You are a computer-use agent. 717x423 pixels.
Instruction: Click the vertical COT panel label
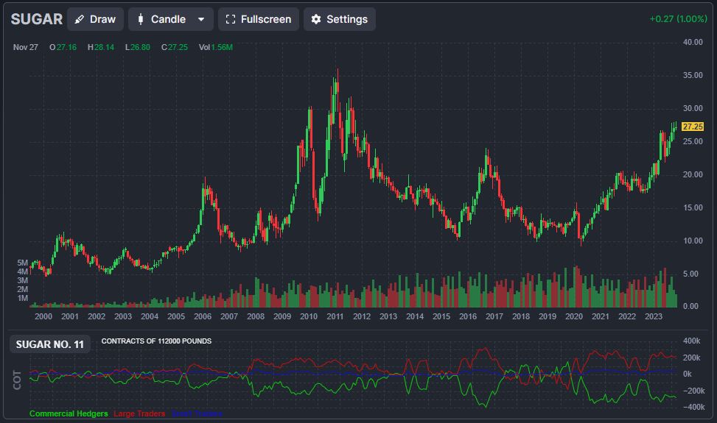coord(18,378)
